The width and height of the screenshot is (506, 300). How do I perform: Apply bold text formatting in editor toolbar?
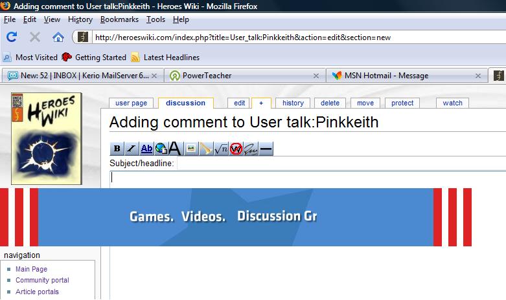pos(117,149)
